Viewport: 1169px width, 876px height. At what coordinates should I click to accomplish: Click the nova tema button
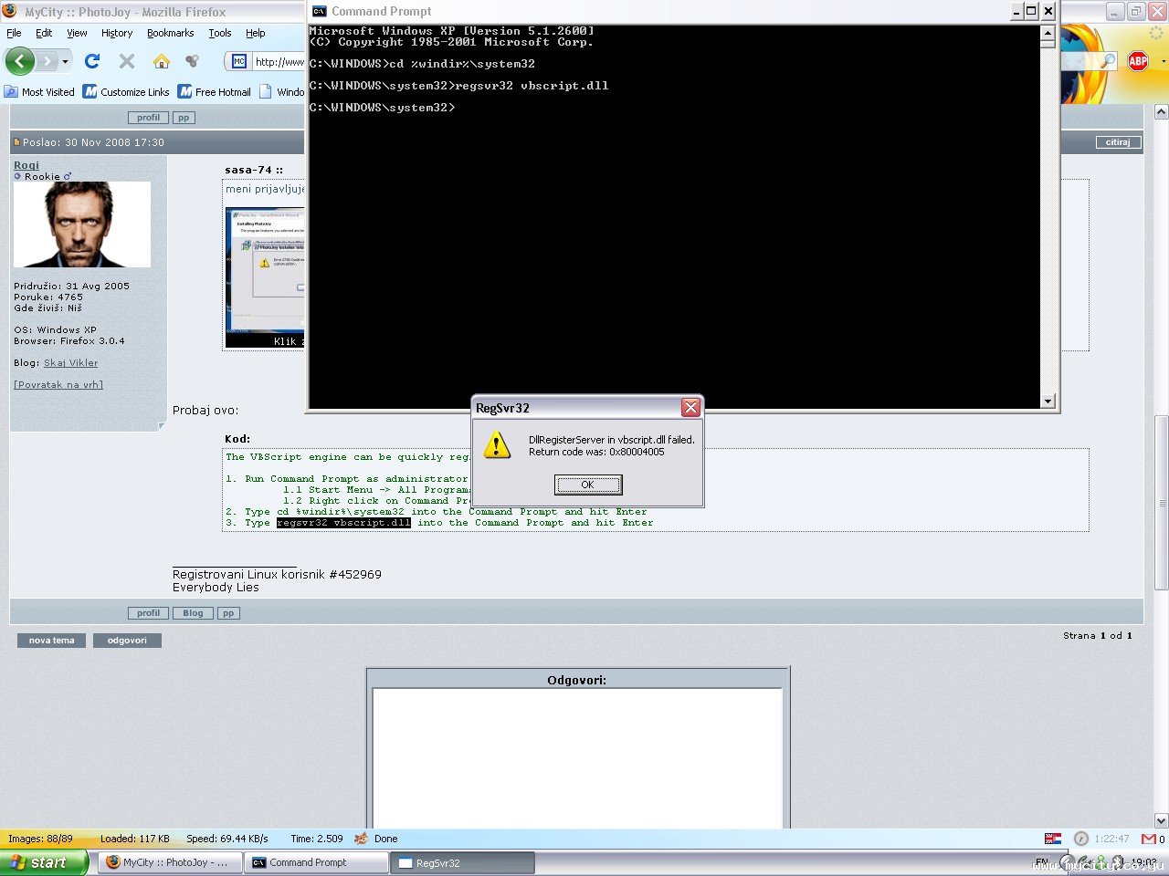click(51, 641)
